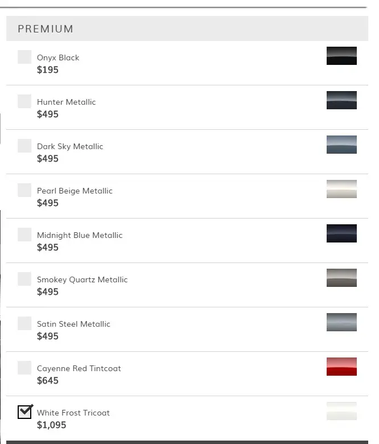Viewport: 379px width, 444px height.
Task: Enable the Dark Sky Metallic checkbox
Action: tap(24, 146)
